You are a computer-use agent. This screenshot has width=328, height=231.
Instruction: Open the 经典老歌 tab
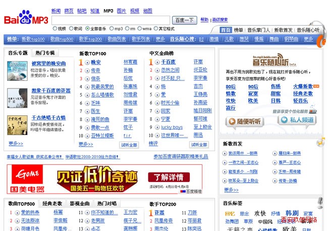tap(52, 203)
